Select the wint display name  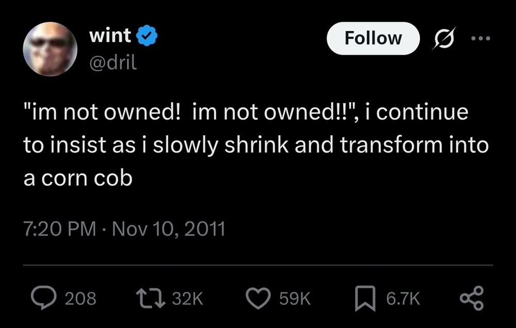coord(109,35)
